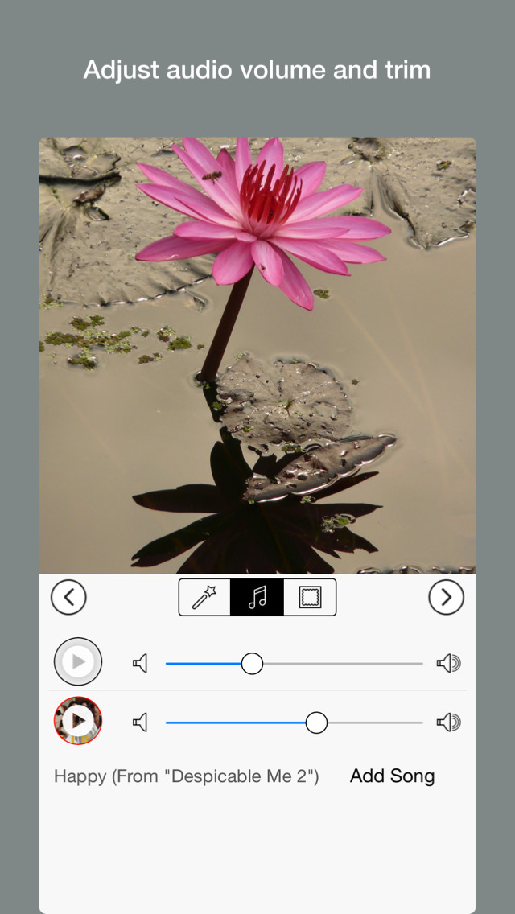Play the song with album art thumbnail

(x=78, y=721)
